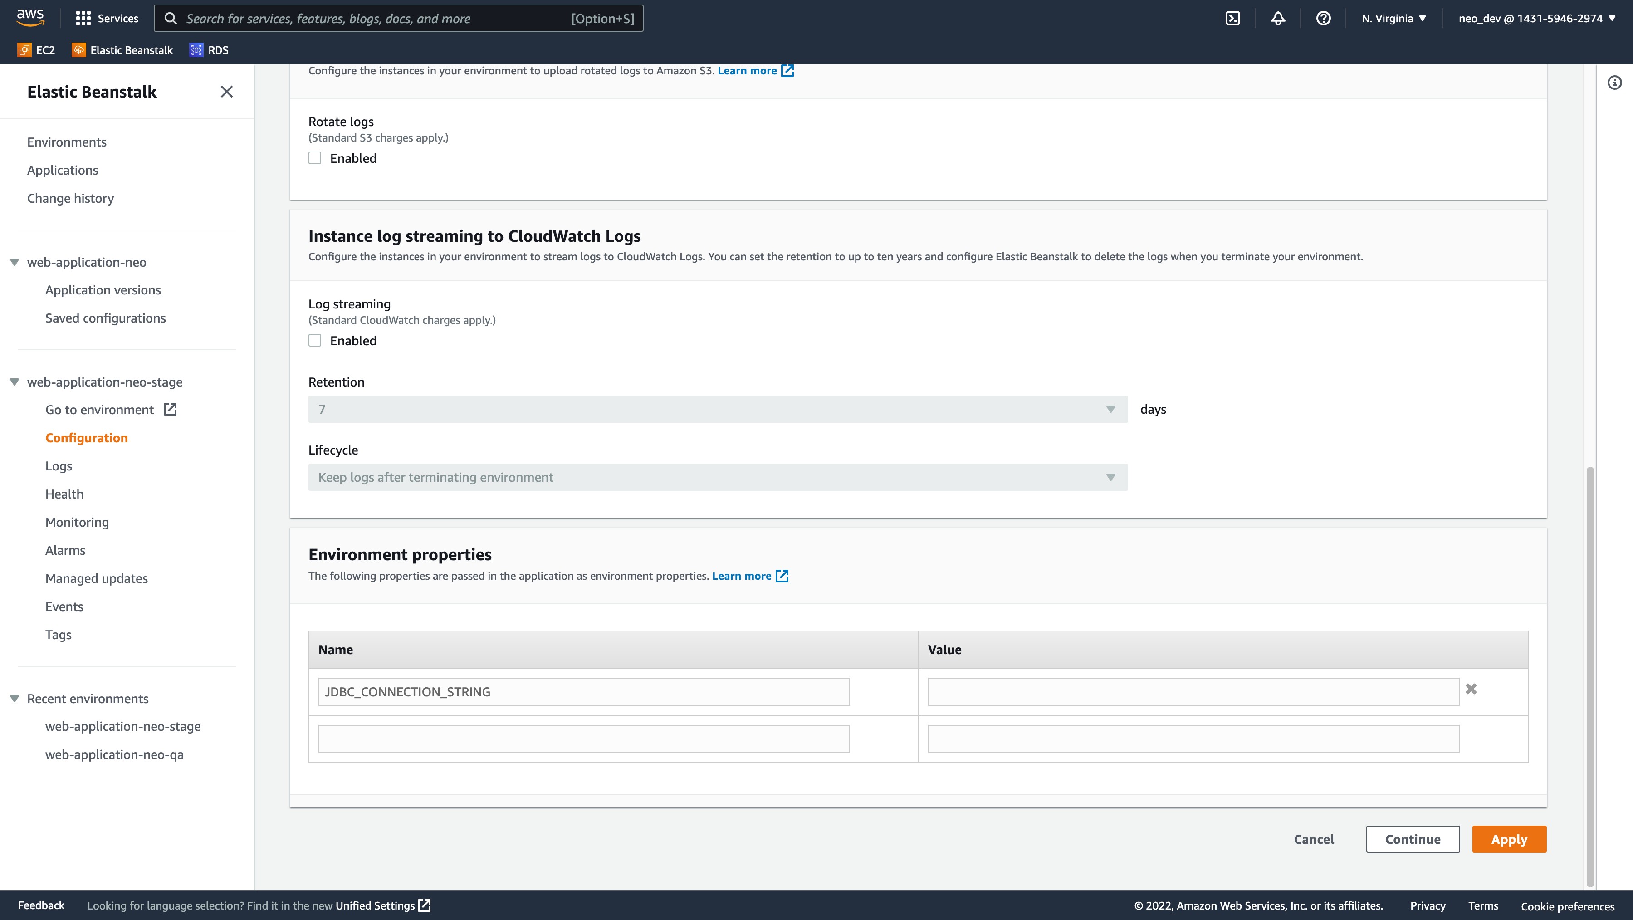The height and width of the screenshot is (920, 1633).
Task: Click the Apply button
Action: pos(1509,839)
